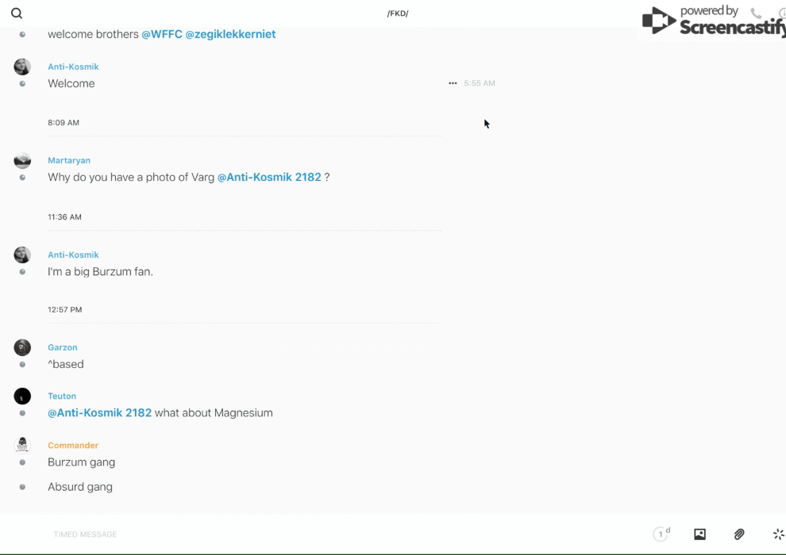Open the conversation info icon at top right

point(782,13)
